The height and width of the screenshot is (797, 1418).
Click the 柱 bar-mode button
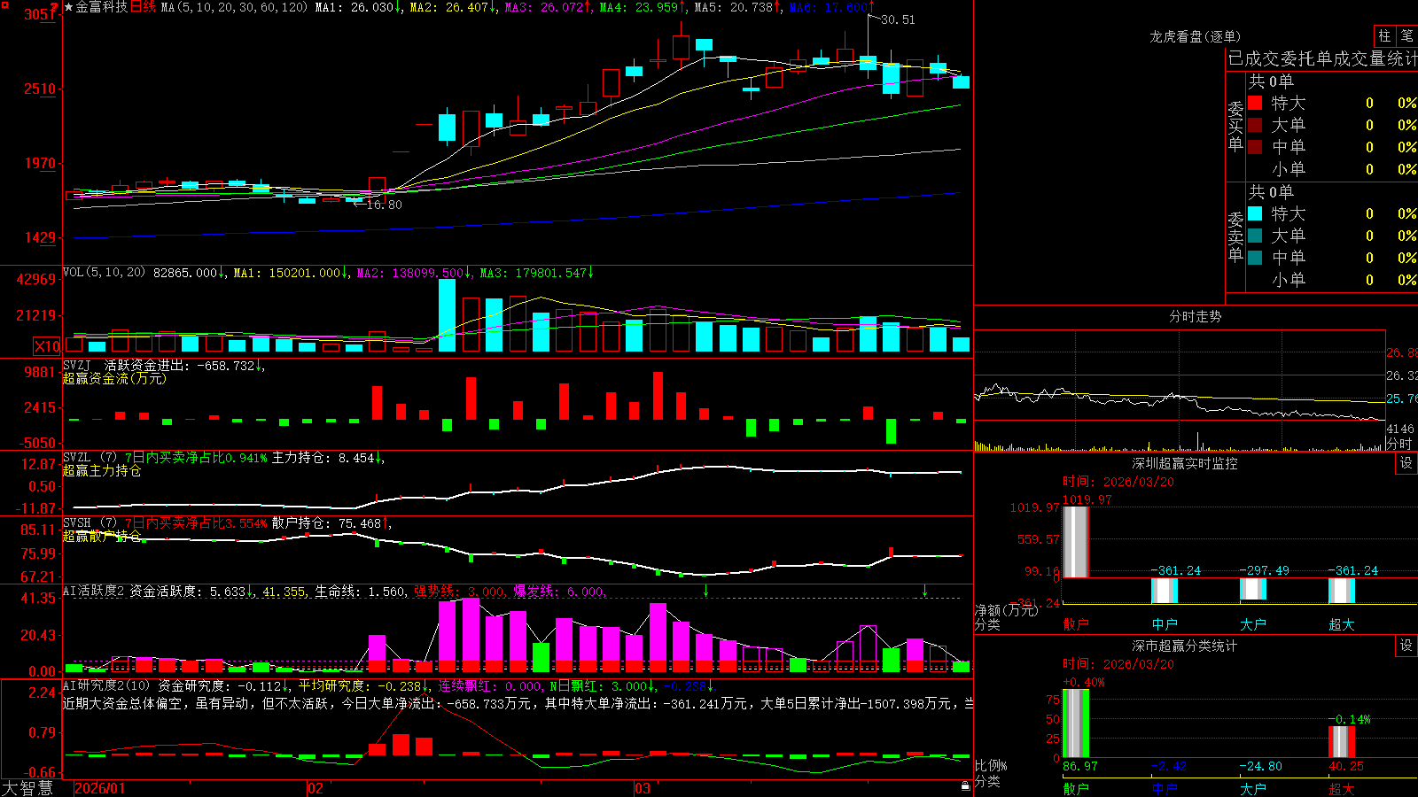point(1384,36)
